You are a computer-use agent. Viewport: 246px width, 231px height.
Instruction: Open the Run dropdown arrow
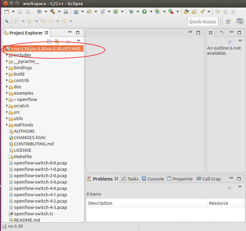tap(151, 11)
